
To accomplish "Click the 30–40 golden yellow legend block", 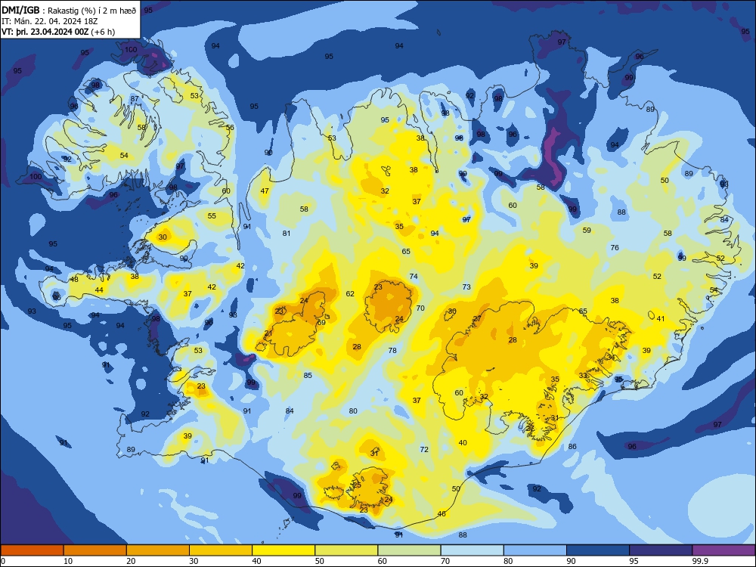I will [x=221, y=550].
